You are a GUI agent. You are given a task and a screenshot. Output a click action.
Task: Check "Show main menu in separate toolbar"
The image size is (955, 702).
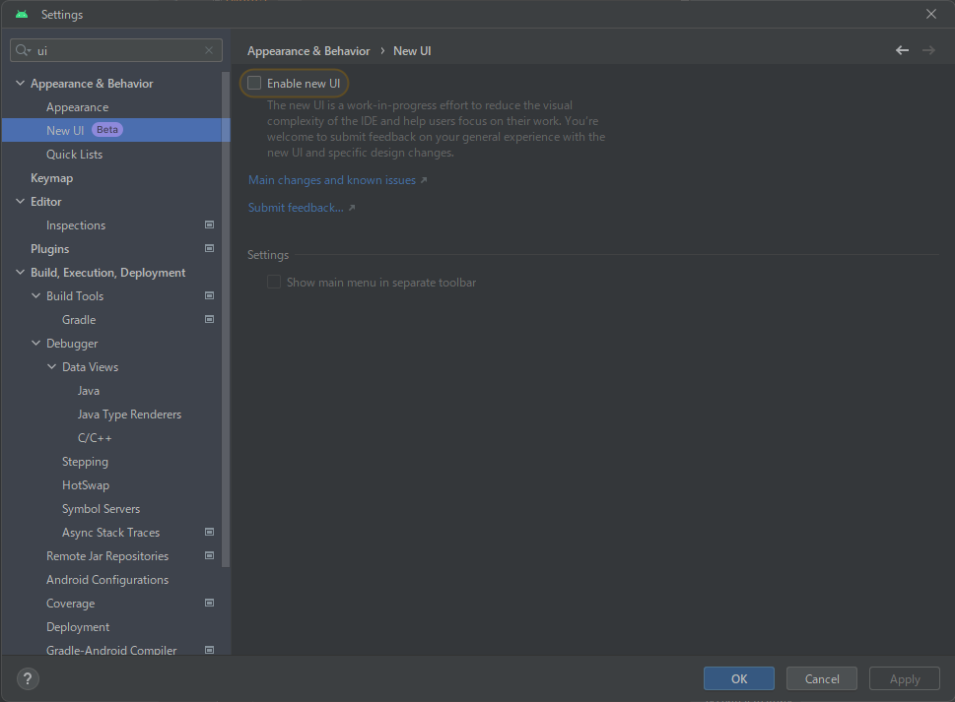coord(273,282)
